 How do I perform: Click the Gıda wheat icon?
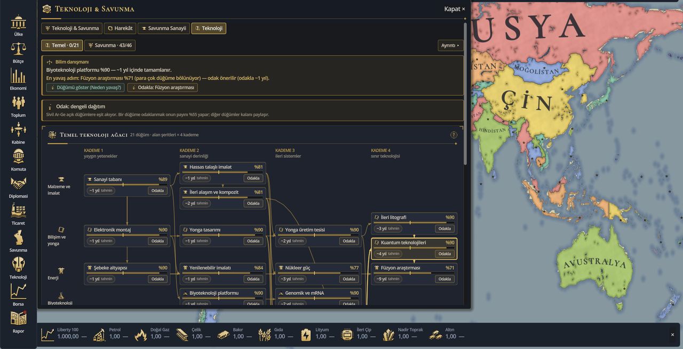pos(265,335)
